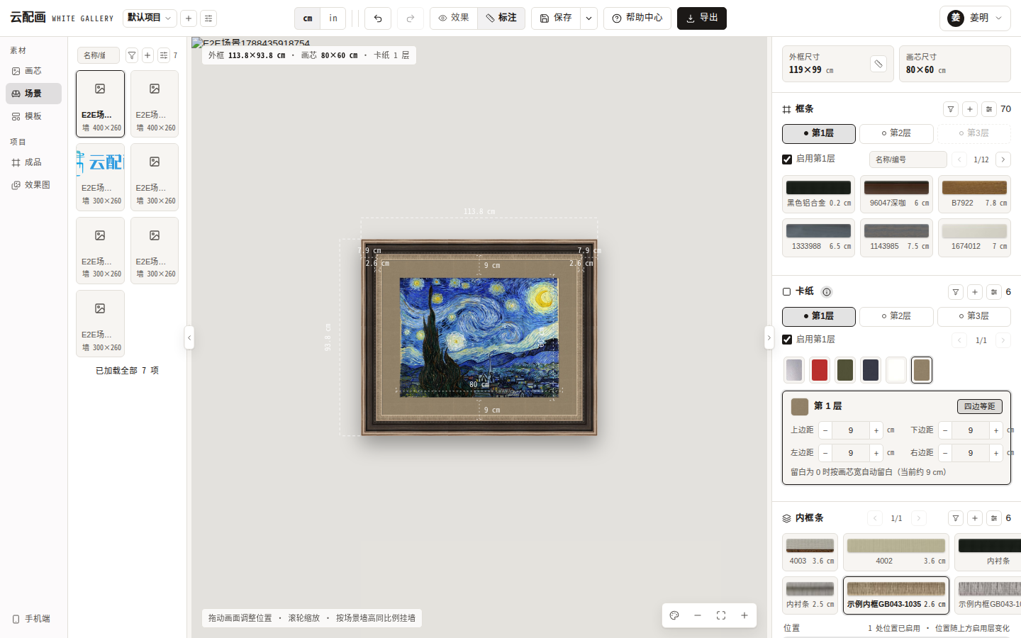This screenshot has width=1021, height=638.
Task: Toggle 标注 dimension annotations
Action: pyautogui.click(x=501, y=18)
